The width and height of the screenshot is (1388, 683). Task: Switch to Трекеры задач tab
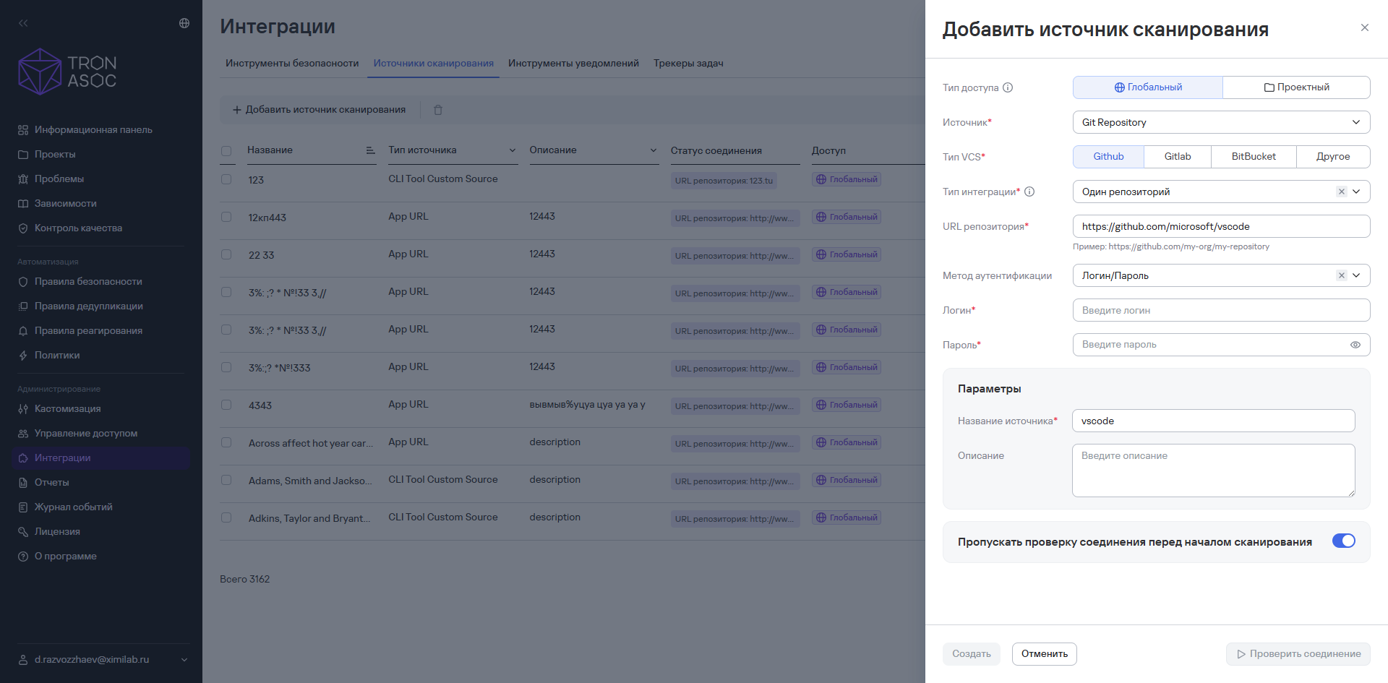pyautogui.click(x=688, y=64)
